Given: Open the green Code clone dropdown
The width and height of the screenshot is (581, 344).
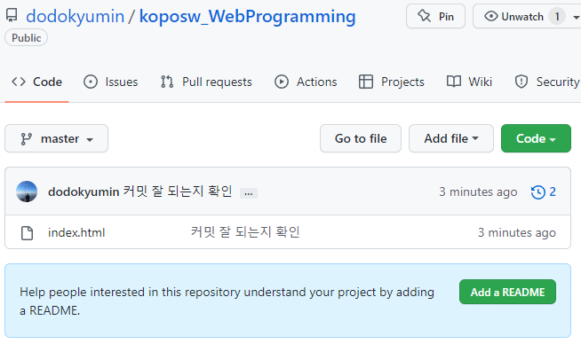Looking at the screenshot, I should pyautogui.click(x=536, y=138).
